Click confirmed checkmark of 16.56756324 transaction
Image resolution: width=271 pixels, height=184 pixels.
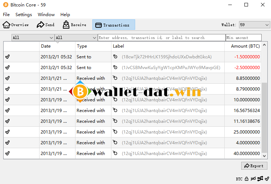tap(8, 110)
